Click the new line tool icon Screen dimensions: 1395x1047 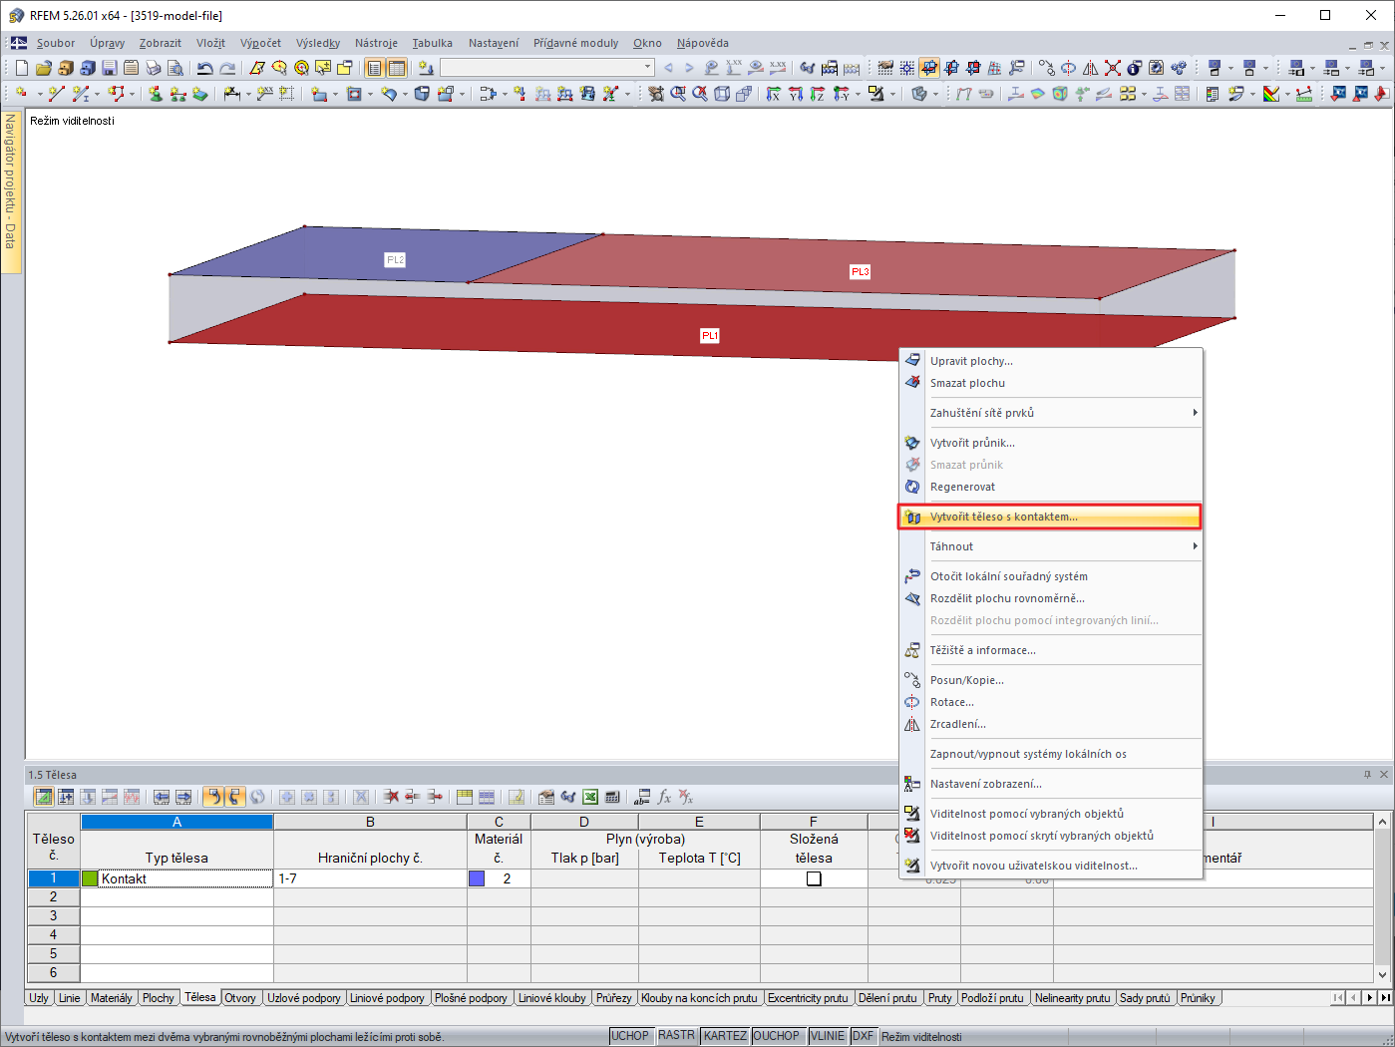coord(56,94)
